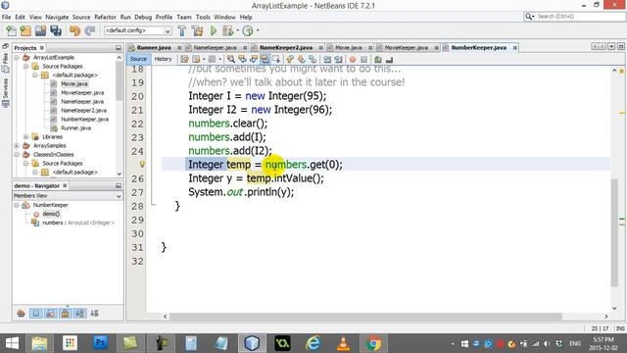
Task: Toggle Show Static Members filter in Navigator
Action: (51, 314)
